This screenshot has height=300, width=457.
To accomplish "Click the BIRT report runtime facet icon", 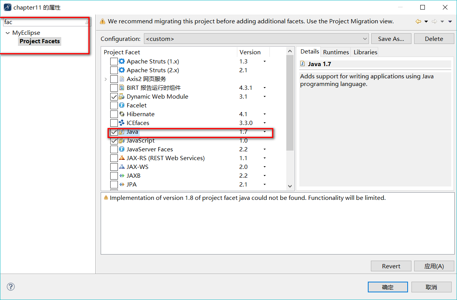I will (x=122, y=88).
